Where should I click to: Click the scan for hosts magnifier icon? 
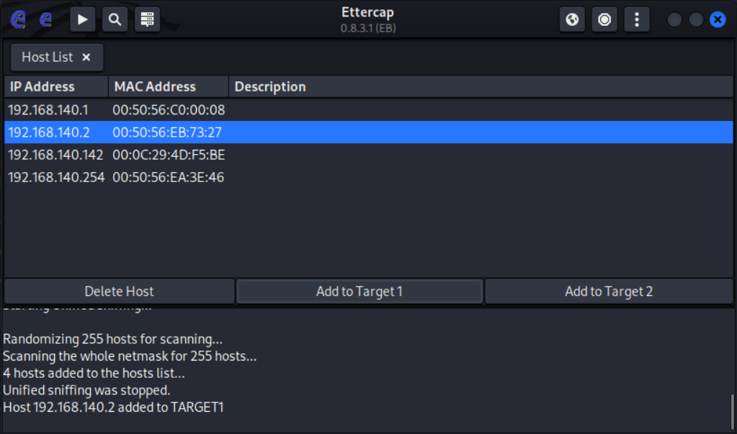pos(115,19)
